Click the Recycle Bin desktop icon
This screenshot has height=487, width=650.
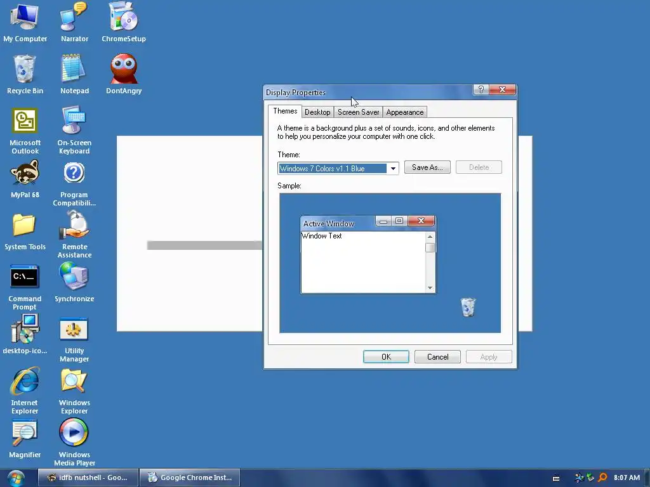(x=25, y=74)
